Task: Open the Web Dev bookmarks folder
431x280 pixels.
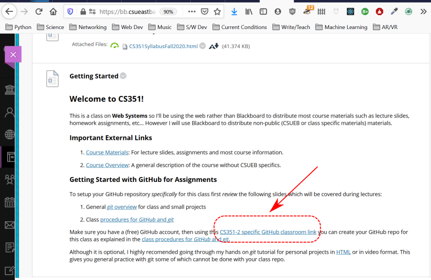Action: click(x=129, y=27)
